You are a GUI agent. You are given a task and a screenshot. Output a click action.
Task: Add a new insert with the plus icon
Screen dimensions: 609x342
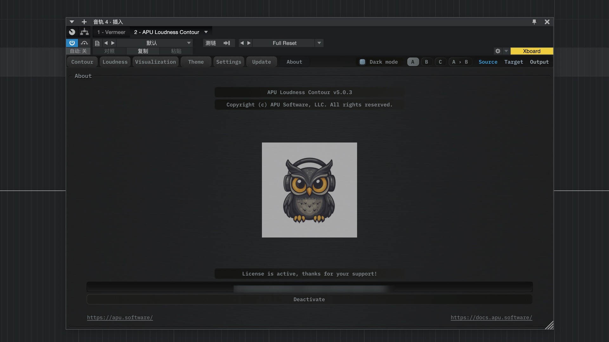coord(84,22)
